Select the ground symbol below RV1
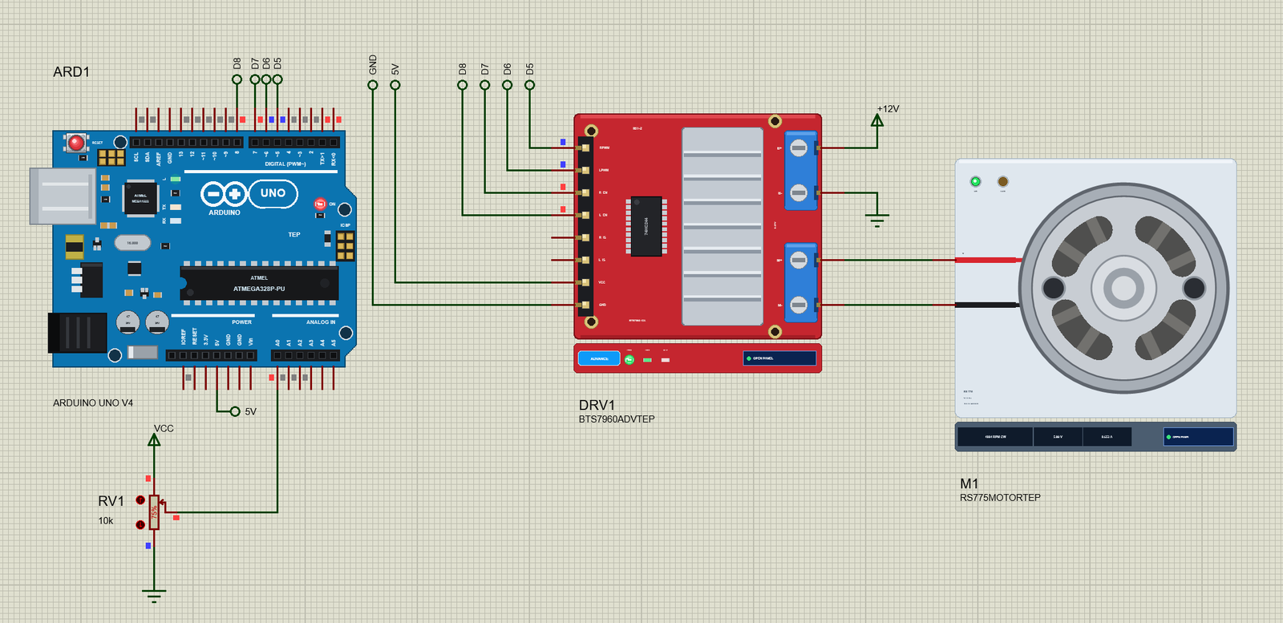Viewport: 1283px width, 623px height. [154, 597]
